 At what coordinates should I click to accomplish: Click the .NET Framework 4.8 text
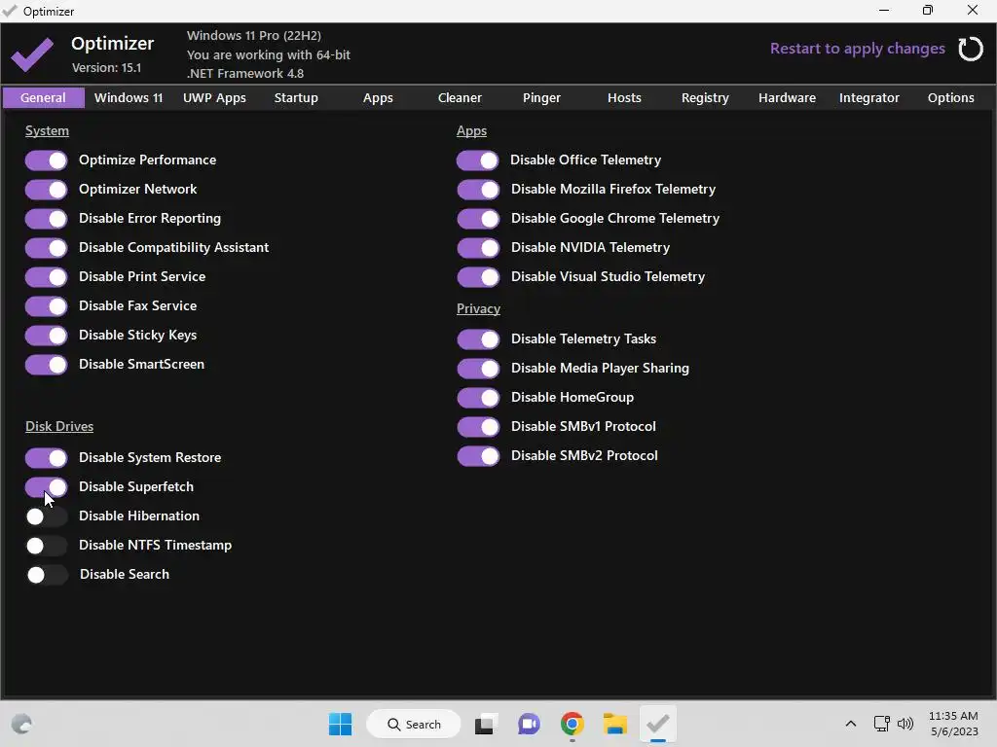point(245,74)
